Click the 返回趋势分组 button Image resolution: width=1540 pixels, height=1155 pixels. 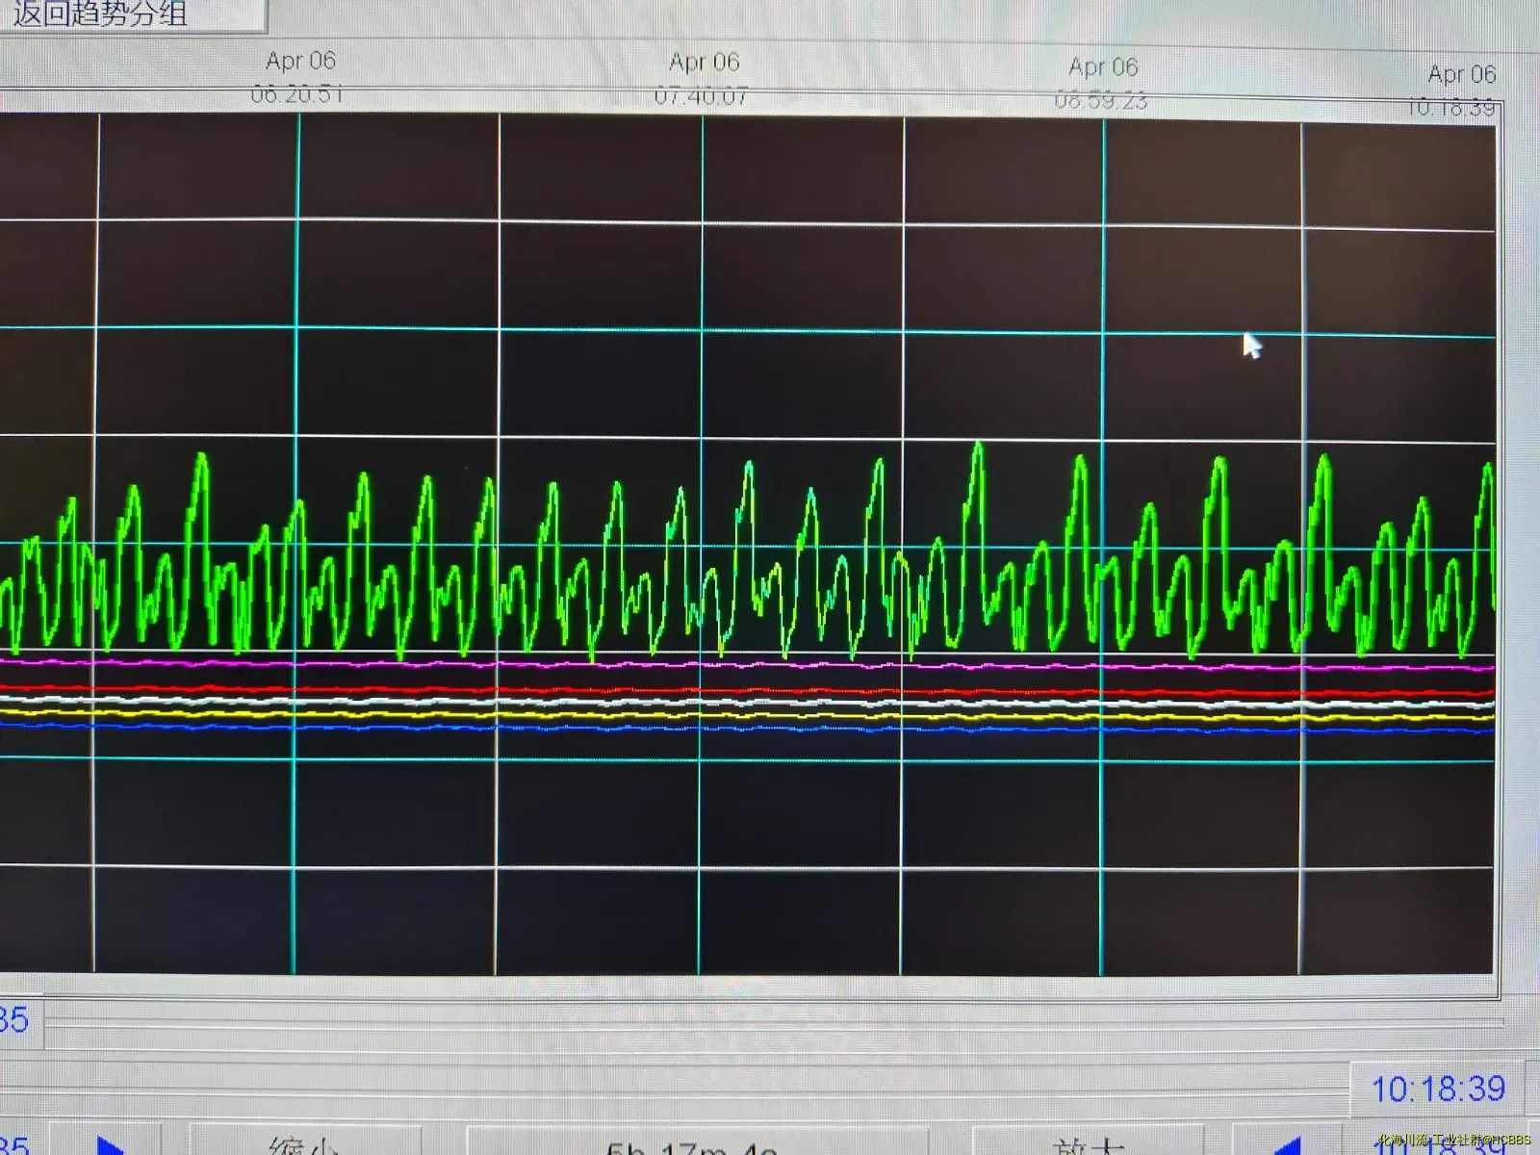(x=115, y=13)
